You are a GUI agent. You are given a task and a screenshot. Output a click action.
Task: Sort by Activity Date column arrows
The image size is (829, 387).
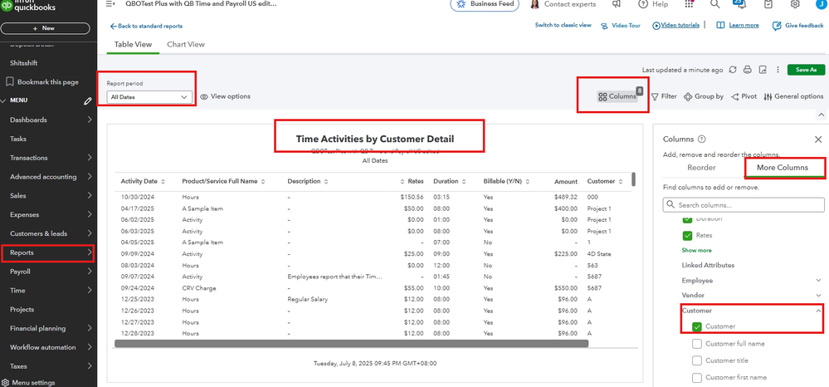click(x=163, y=182)
